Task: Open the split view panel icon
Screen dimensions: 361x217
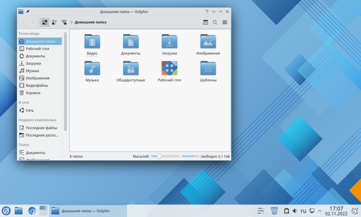Action: tap(205, 22)
